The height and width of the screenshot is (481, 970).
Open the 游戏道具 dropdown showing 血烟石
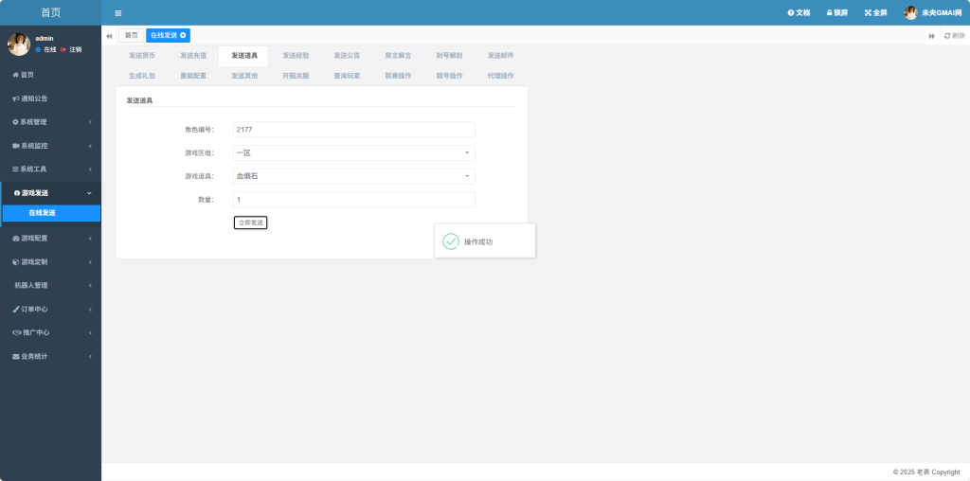354,176
